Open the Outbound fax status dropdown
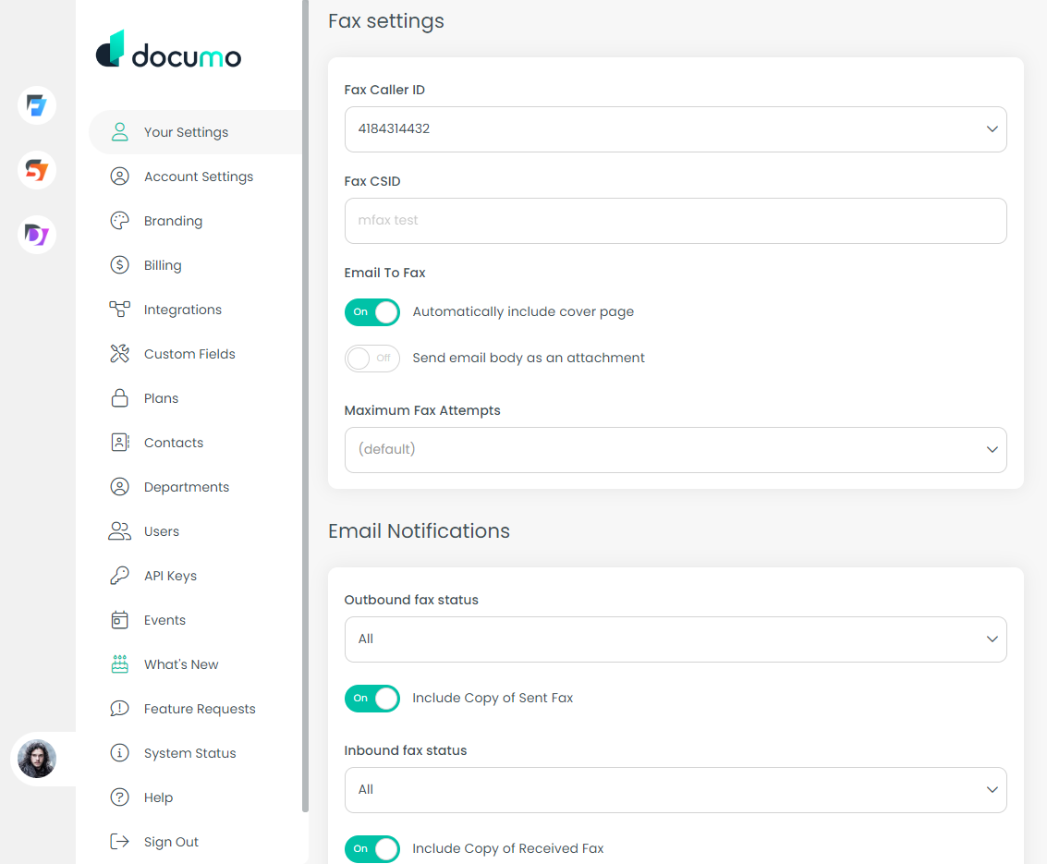The height and width of the screenshot is (864, 1047). [x=675, y=639]
